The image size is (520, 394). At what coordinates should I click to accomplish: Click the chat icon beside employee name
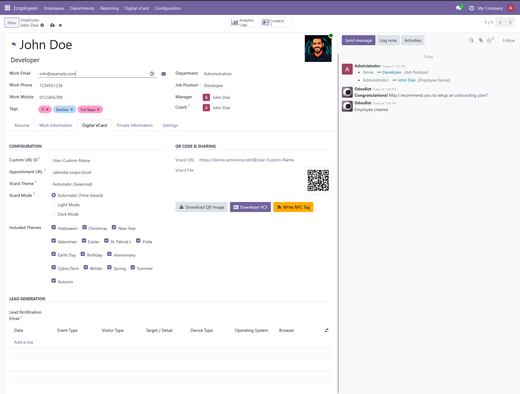(14, 44)
